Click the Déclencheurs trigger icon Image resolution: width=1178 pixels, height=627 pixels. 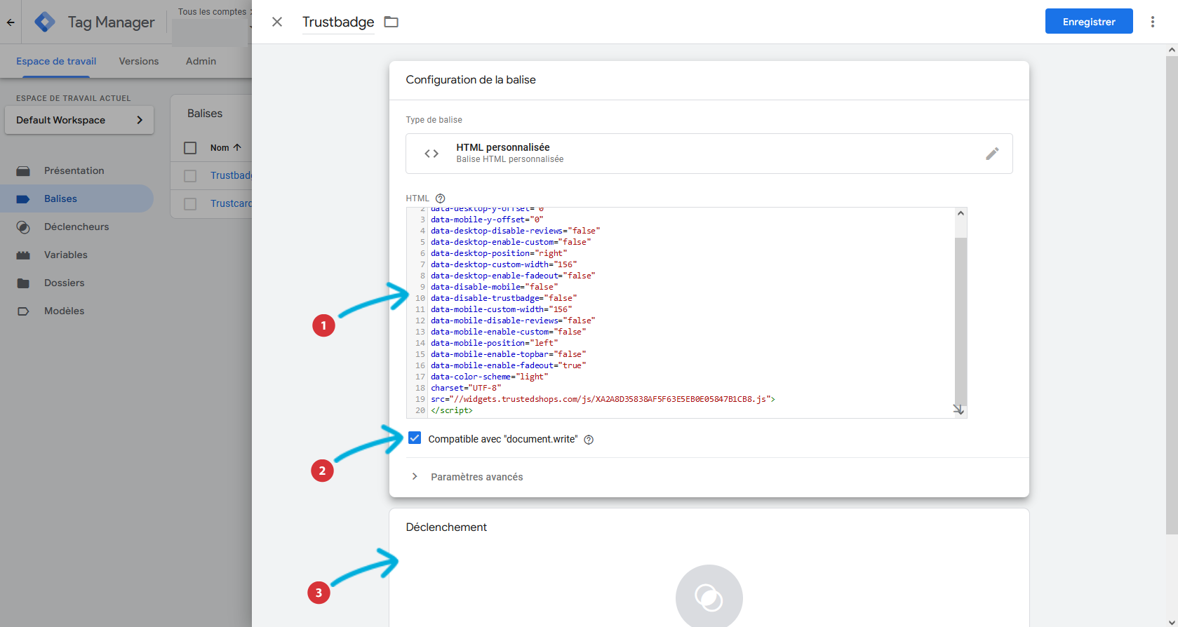[23, 227]
